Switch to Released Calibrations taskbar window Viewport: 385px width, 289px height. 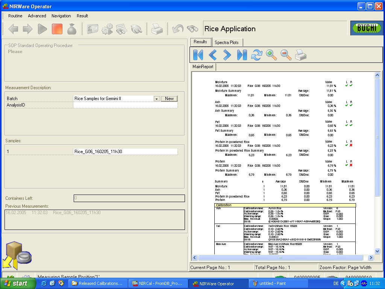coord(97,283)
